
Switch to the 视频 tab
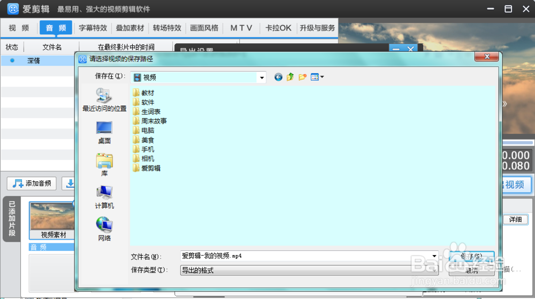(19, 28)
